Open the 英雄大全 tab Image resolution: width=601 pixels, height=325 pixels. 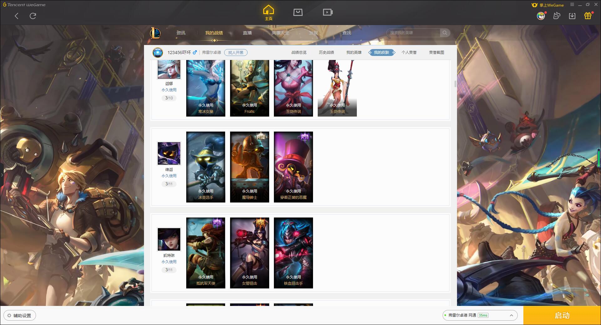pyautogui.click(x=280, y=33)
